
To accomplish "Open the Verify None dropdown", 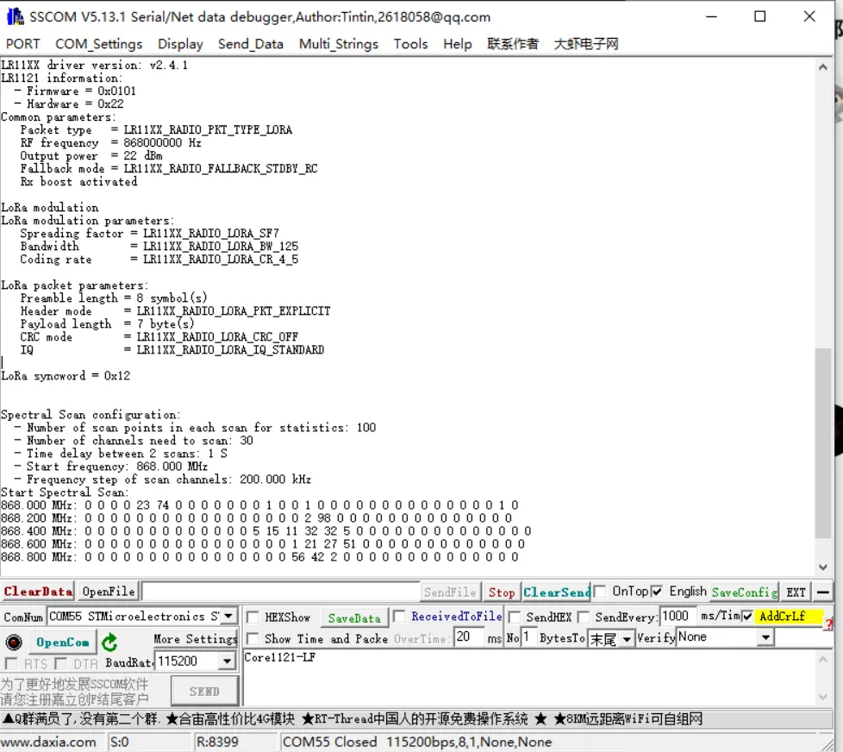I will [x=765, y=638].
